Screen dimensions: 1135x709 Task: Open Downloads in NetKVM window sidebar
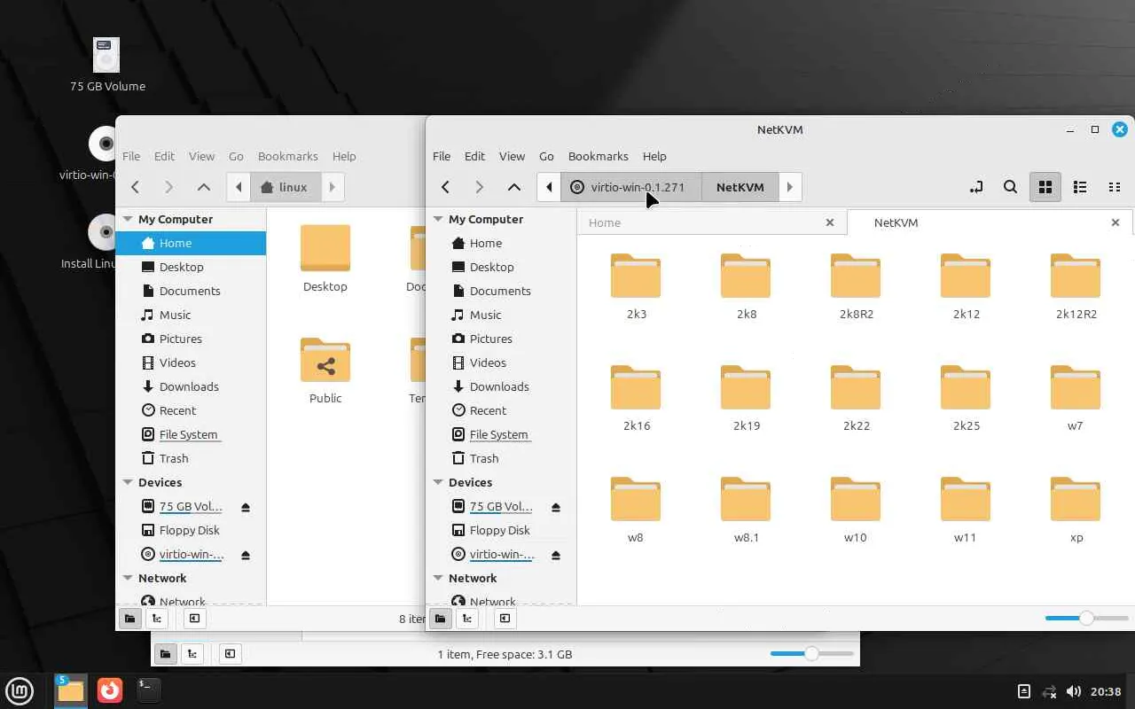pos(501,386)
